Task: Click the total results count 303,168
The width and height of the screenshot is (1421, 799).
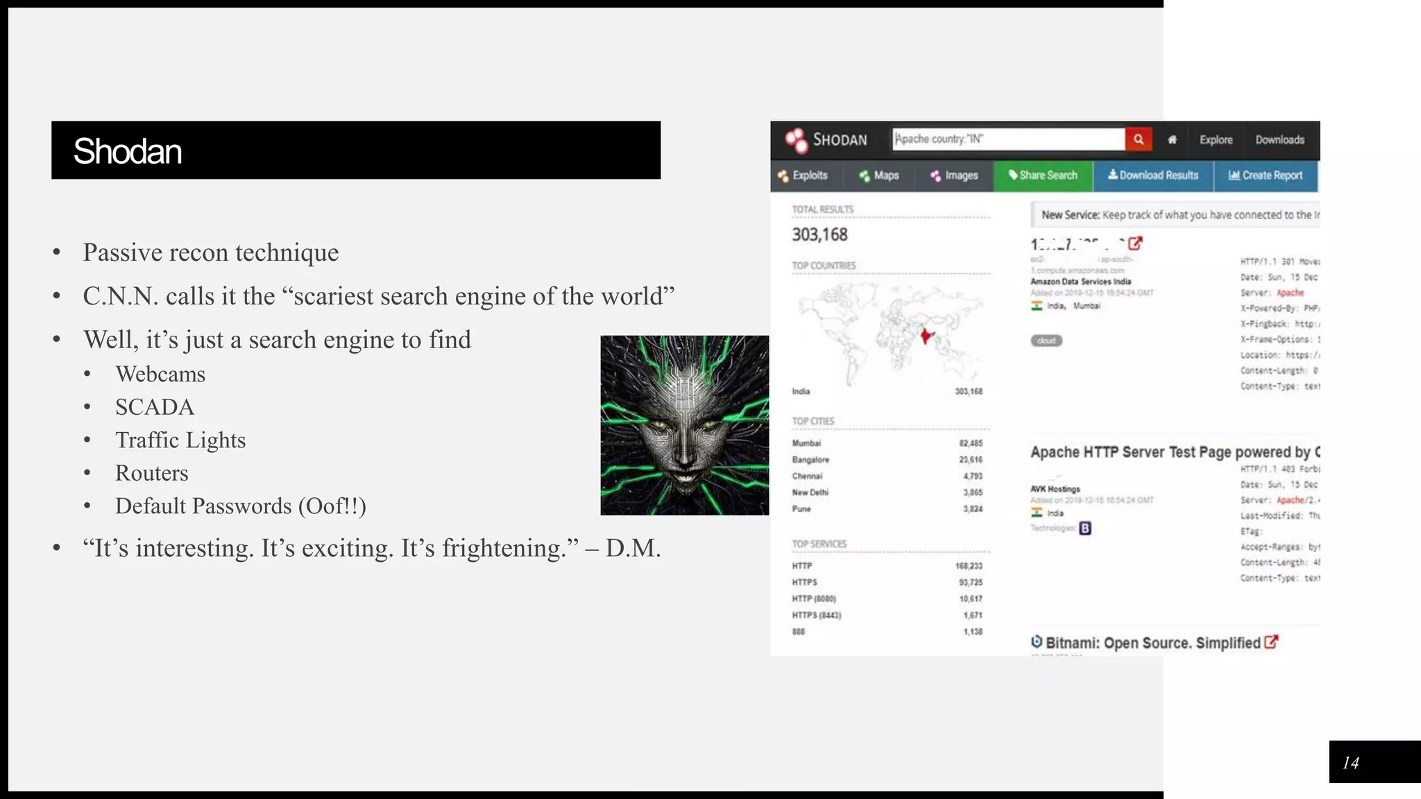Action: click(x=819, y=235)
